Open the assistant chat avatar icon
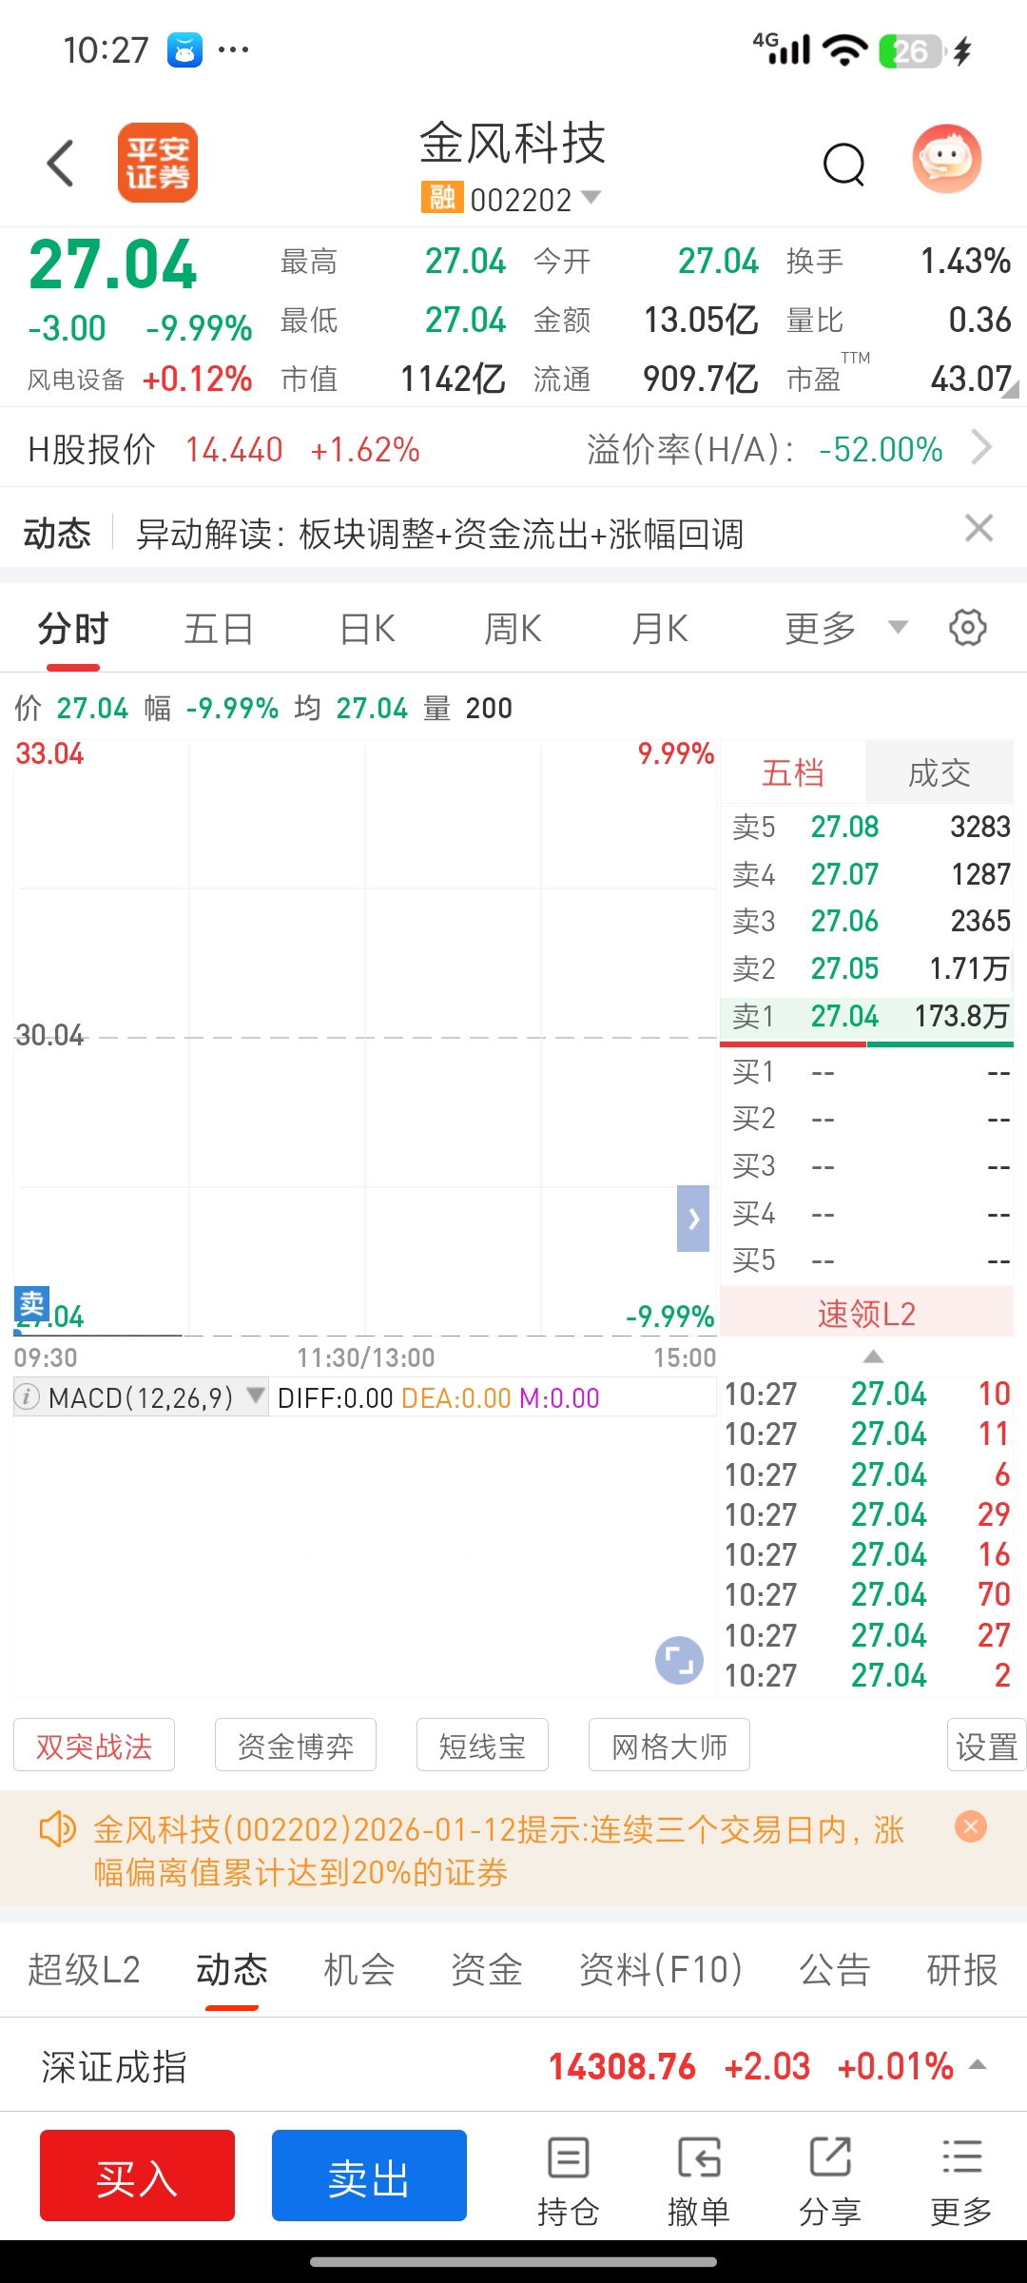This screenshot has height=2283, width=1027. (x=946, y=159)
